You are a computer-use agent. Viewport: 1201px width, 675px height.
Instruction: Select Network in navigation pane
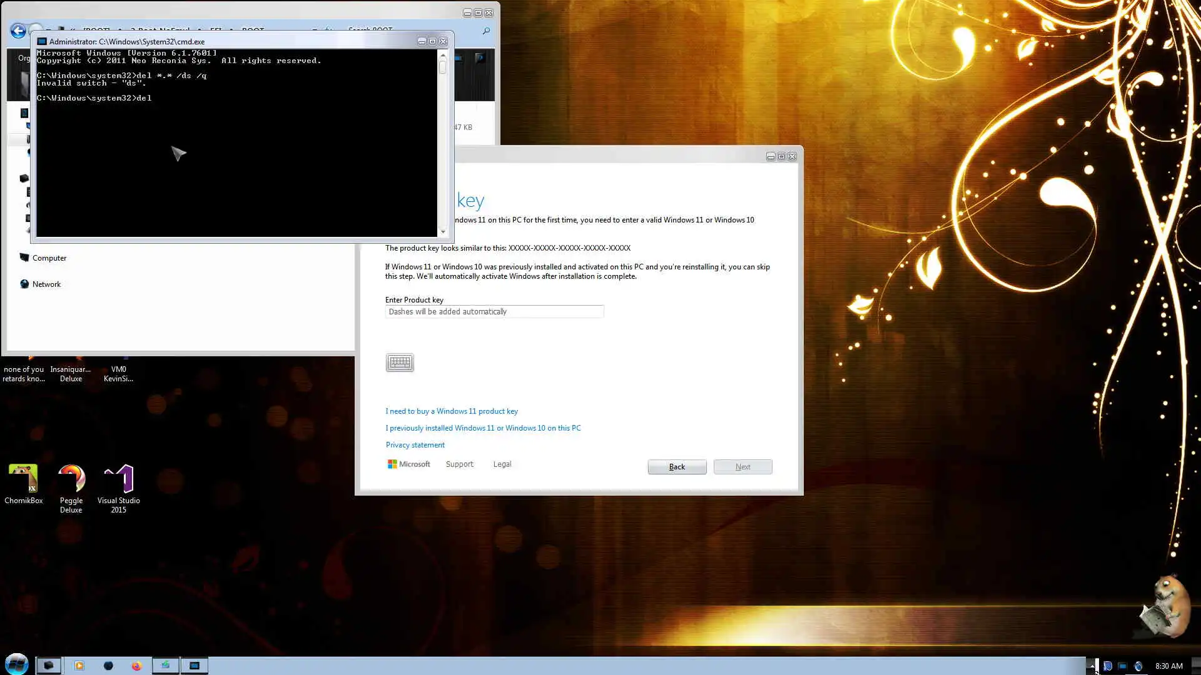coord(46,284)
